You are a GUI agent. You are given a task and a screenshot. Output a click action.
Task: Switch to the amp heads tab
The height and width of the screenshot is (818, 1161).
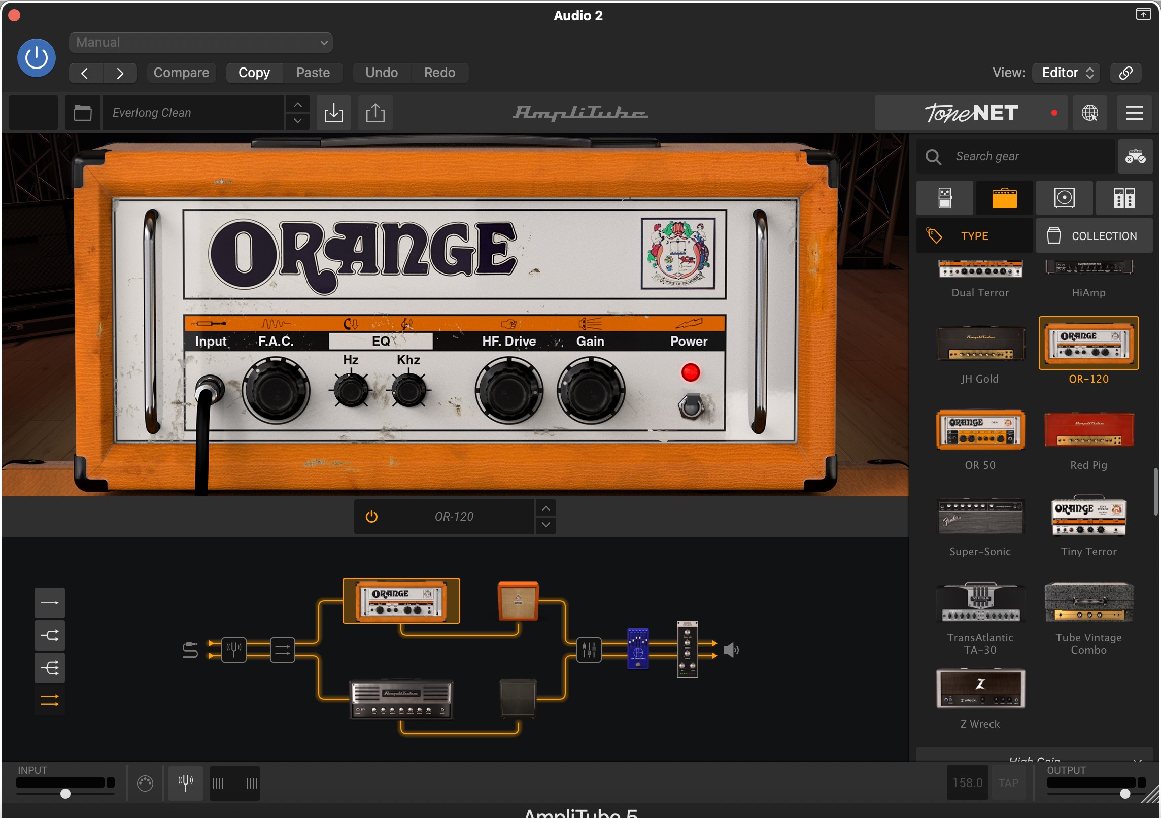[x=1005, y=198]
